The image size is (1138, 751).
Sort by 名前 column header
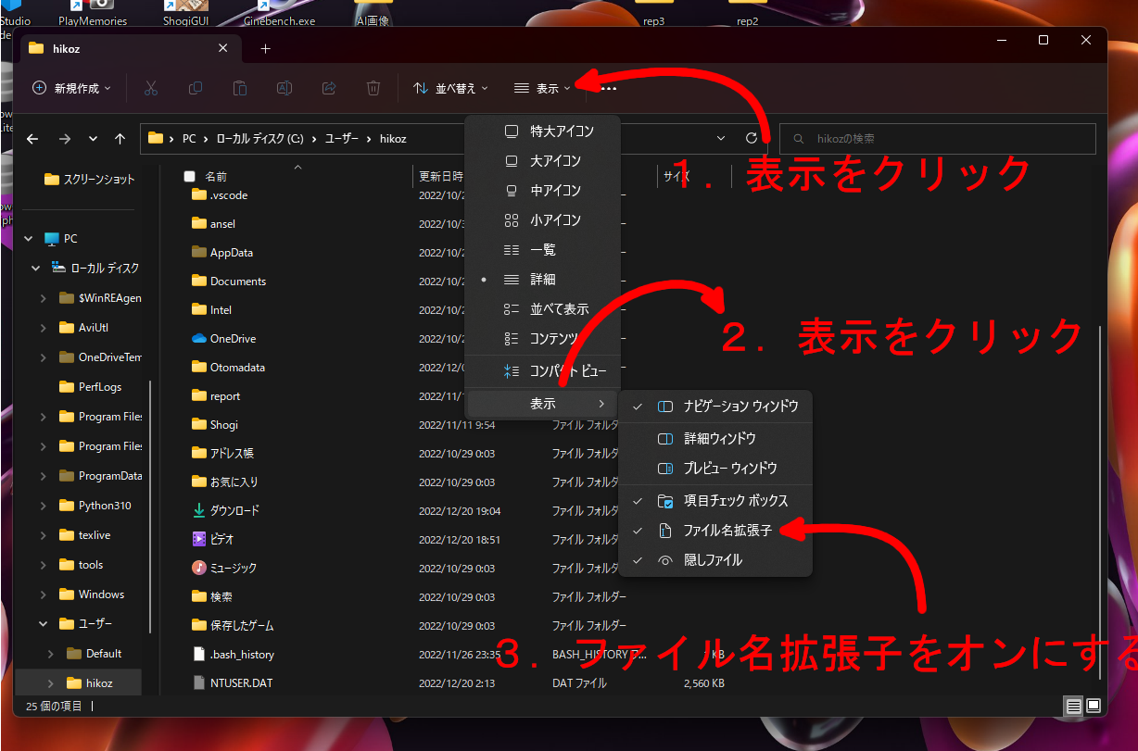(216, 176)
